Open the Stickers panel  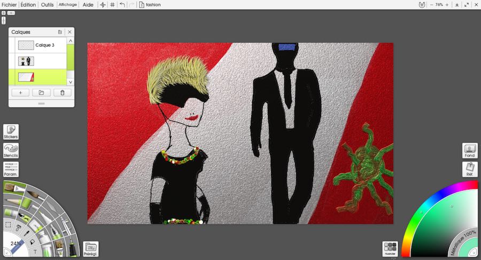11,132
